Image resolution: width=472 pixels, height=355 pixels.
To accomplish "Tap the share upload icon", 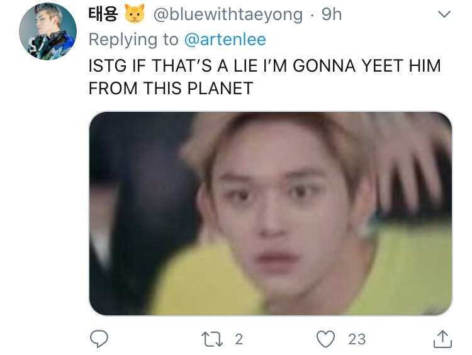I will tap(442, 339).
